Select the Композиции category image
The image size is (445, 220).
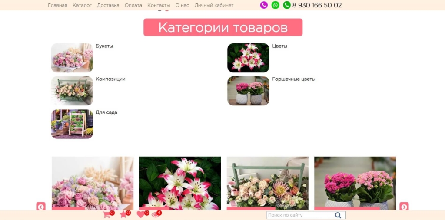click(72, 91)
